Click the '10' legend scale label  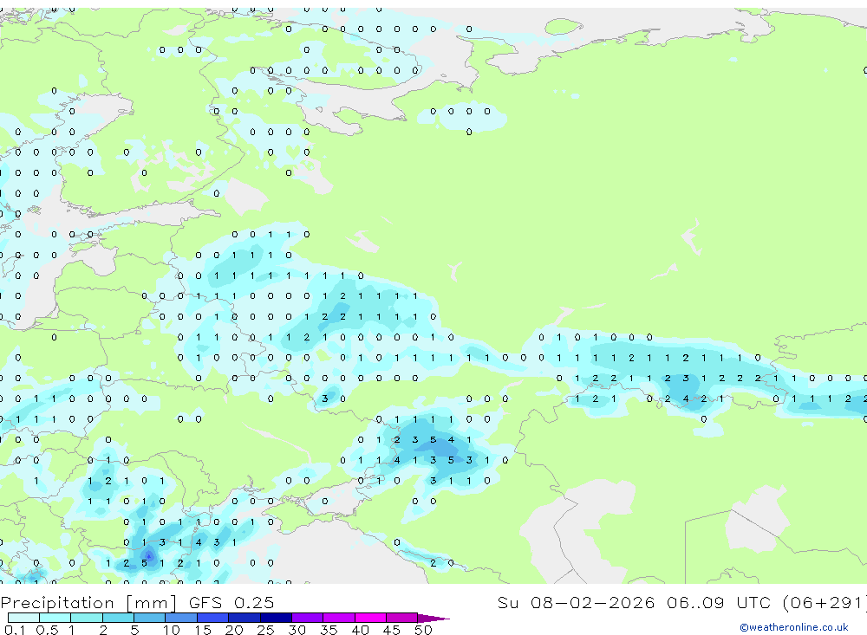click(171, 630)
